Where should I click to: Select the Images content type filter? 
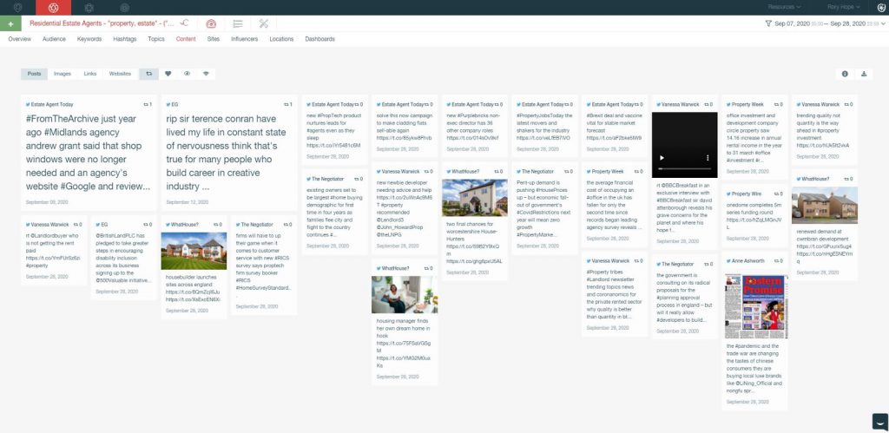(63, 74)
